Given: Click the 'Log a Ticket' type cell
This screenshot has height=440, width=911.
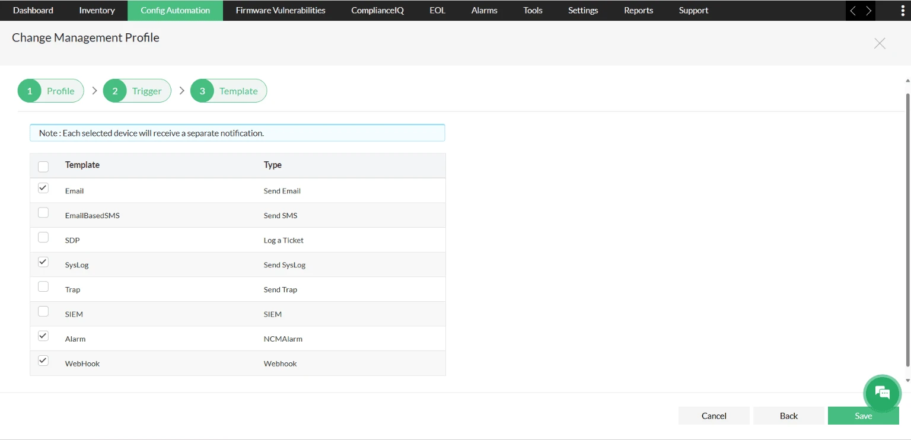Looking at the screenshot, I should point(284,240).
